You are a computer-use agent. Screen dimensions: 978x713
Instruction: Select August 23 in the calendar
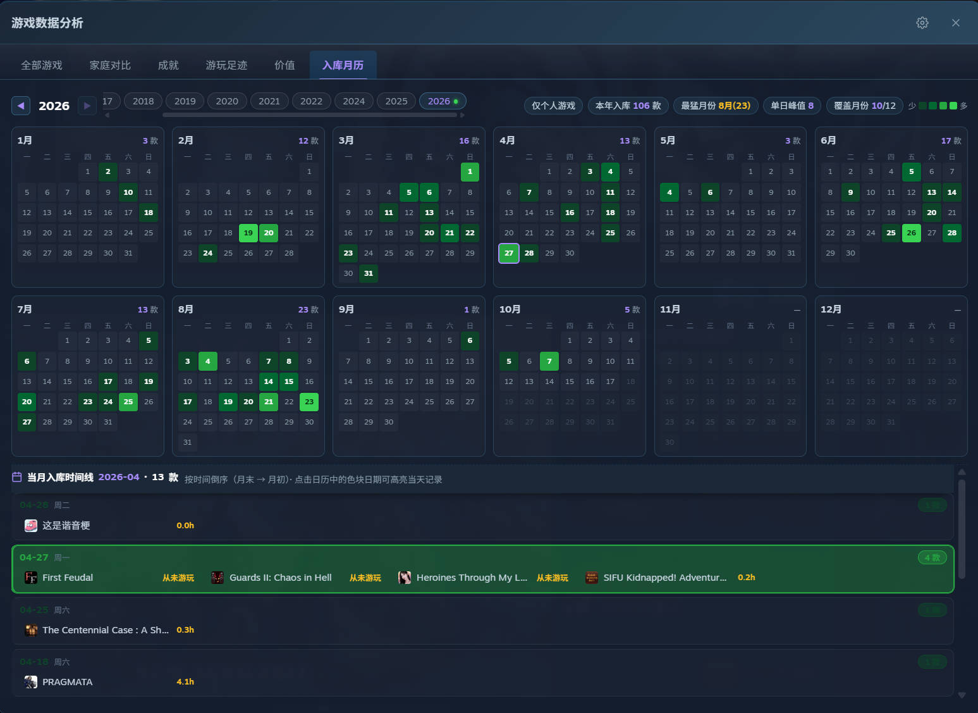tap(309, 402)
